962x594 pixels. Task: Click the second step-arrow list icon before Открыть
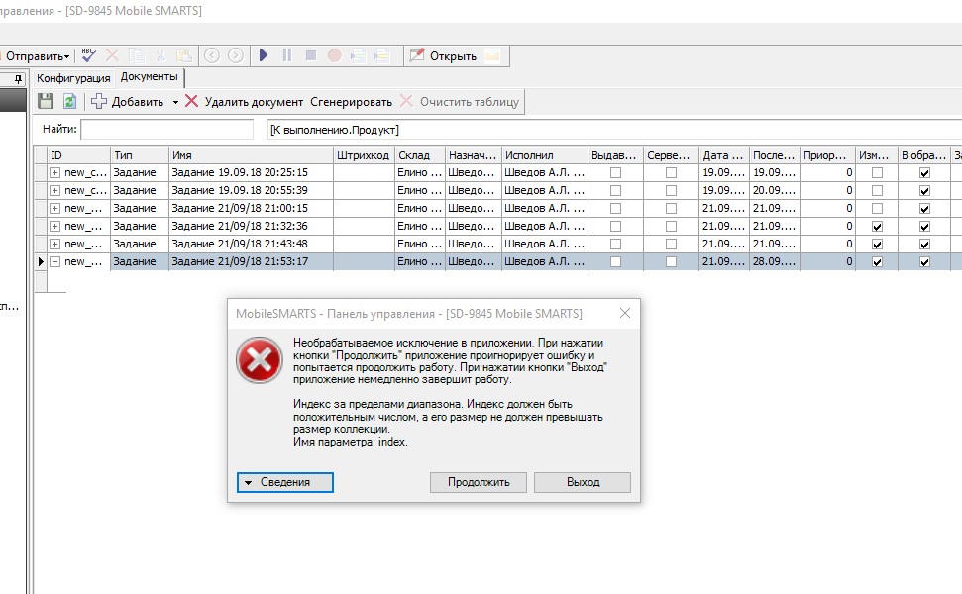coord(381,55)
